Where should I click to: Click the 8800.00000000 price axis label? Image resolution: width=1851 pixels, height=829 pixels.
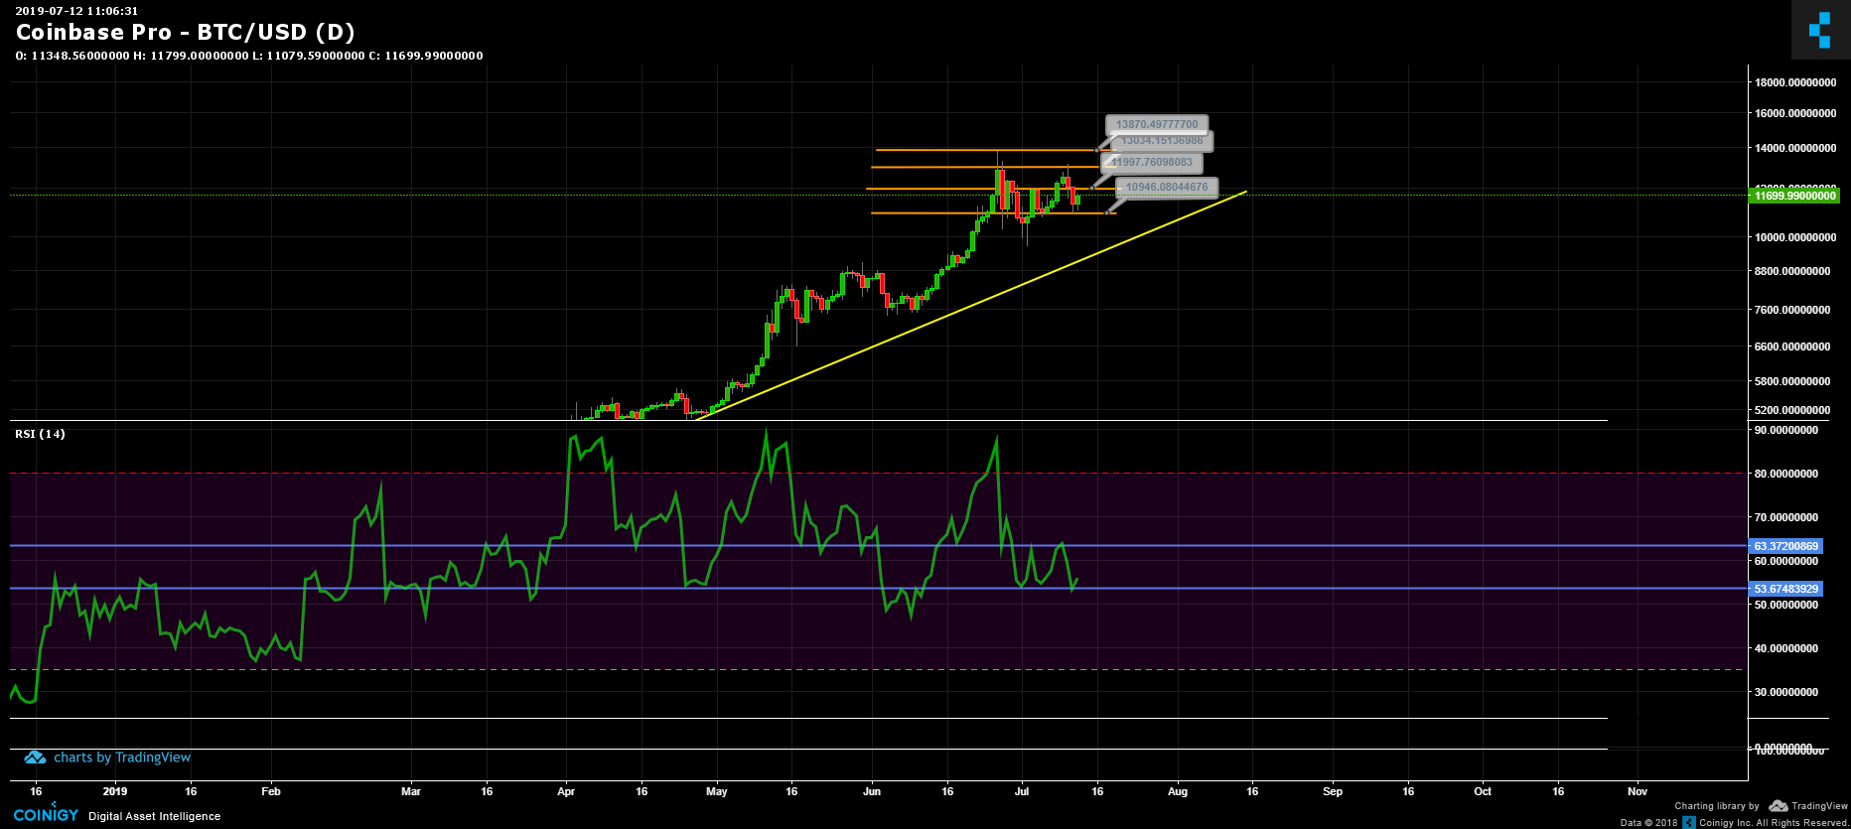(1792, 271)
